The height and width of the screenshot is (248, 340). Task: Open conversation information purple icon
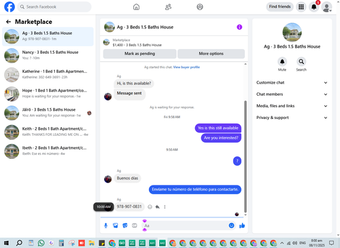pyautogui.click(x=239, y=27)
